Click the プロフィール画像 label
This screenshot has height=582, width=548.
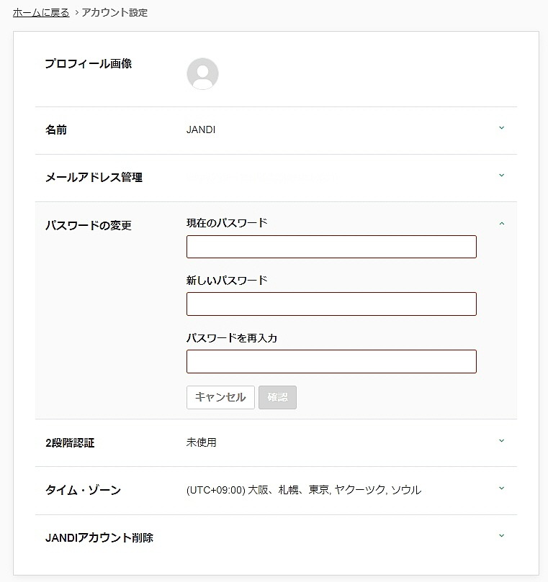click(x=88, y=64)
